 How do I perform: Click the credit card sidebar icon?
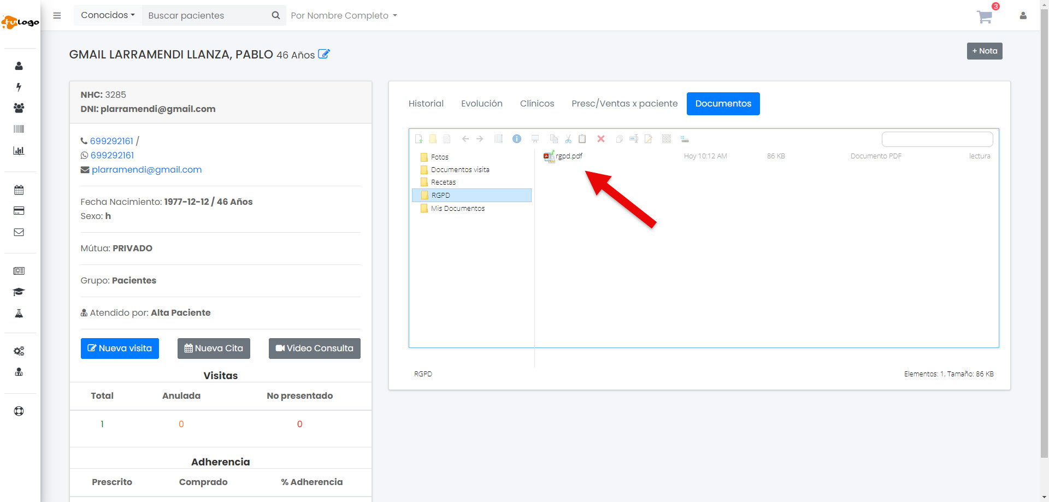(19, 211)
